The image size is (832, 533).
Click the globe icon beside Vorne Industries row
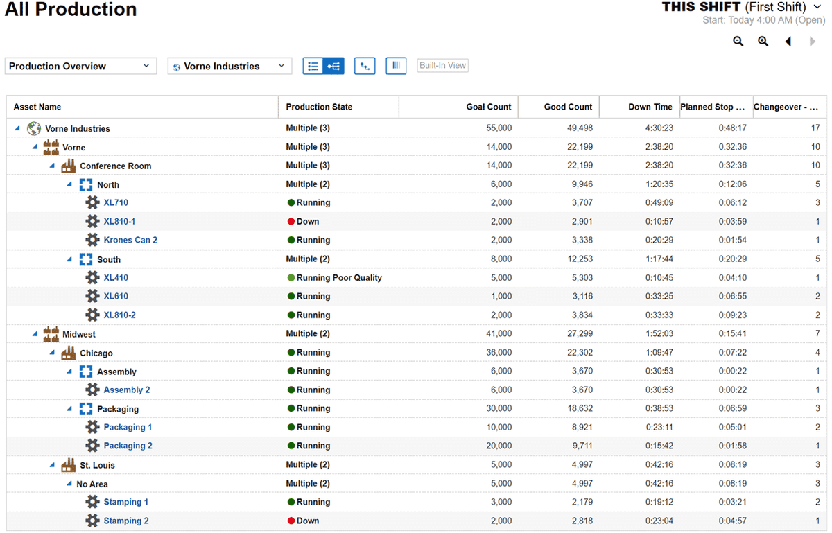(x=34, y=128)
